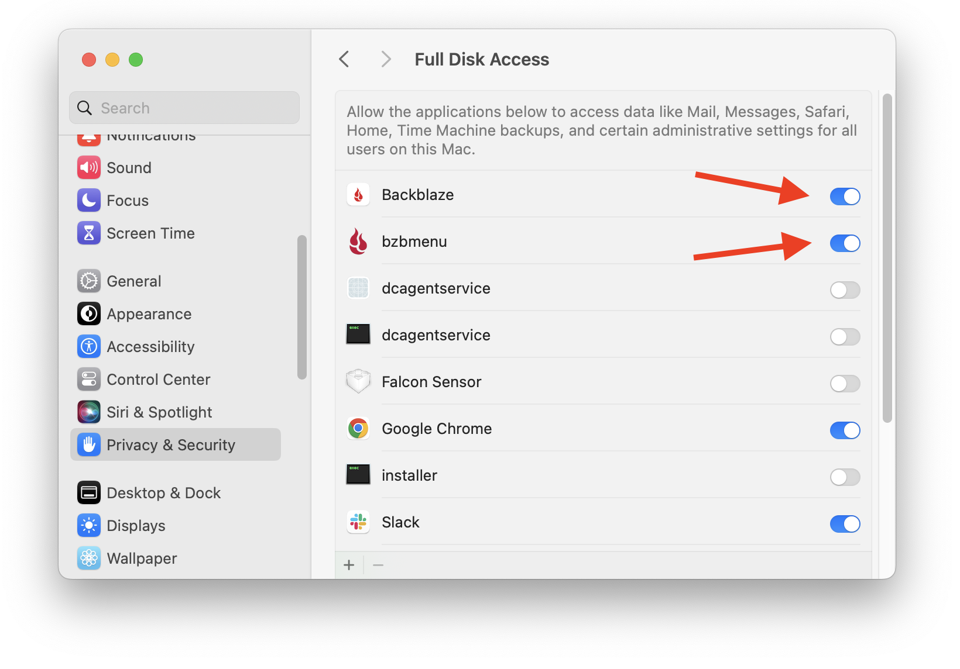Screen dimensions: 960x669
Task: Enable Falcon Sensor disk access switch
Action: (x=845, y=384)
